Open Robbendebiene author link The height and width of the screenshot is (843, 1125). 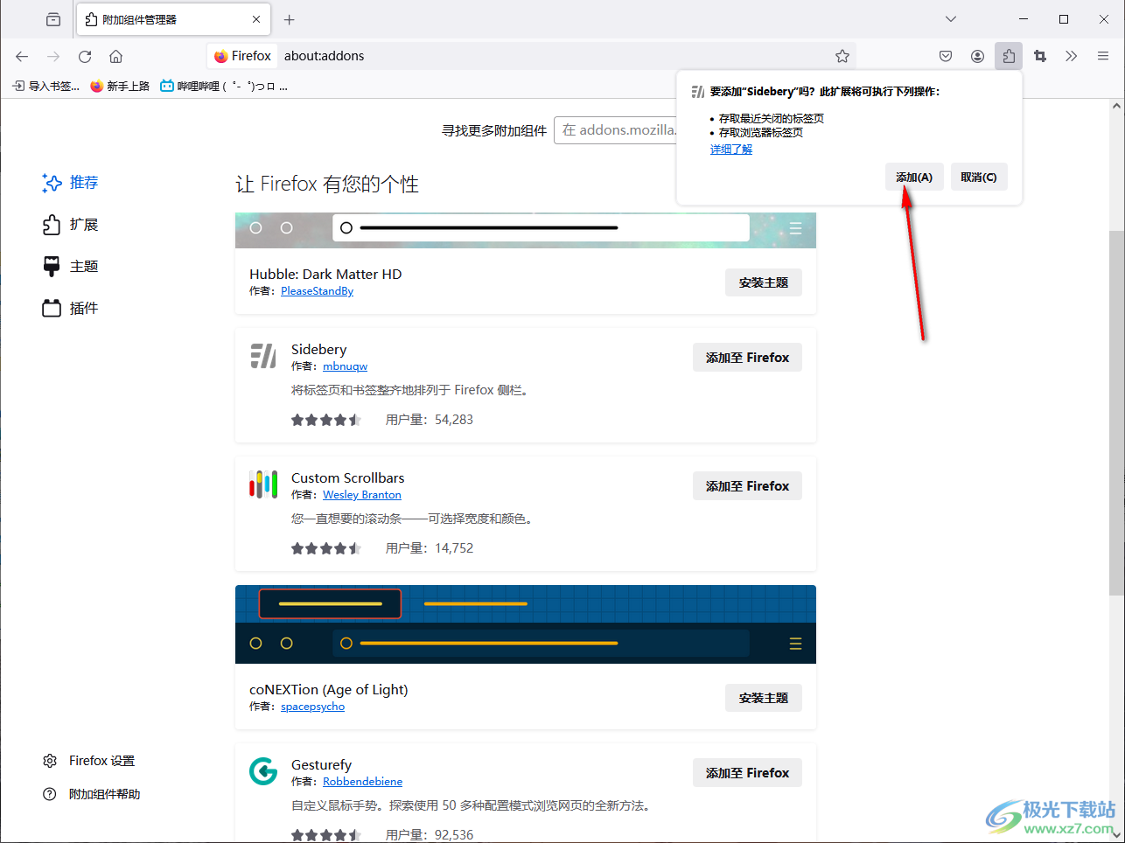362,782
